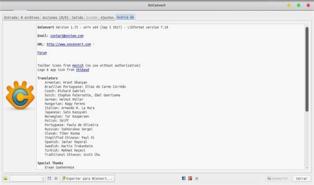Open the Forum link

42,53
